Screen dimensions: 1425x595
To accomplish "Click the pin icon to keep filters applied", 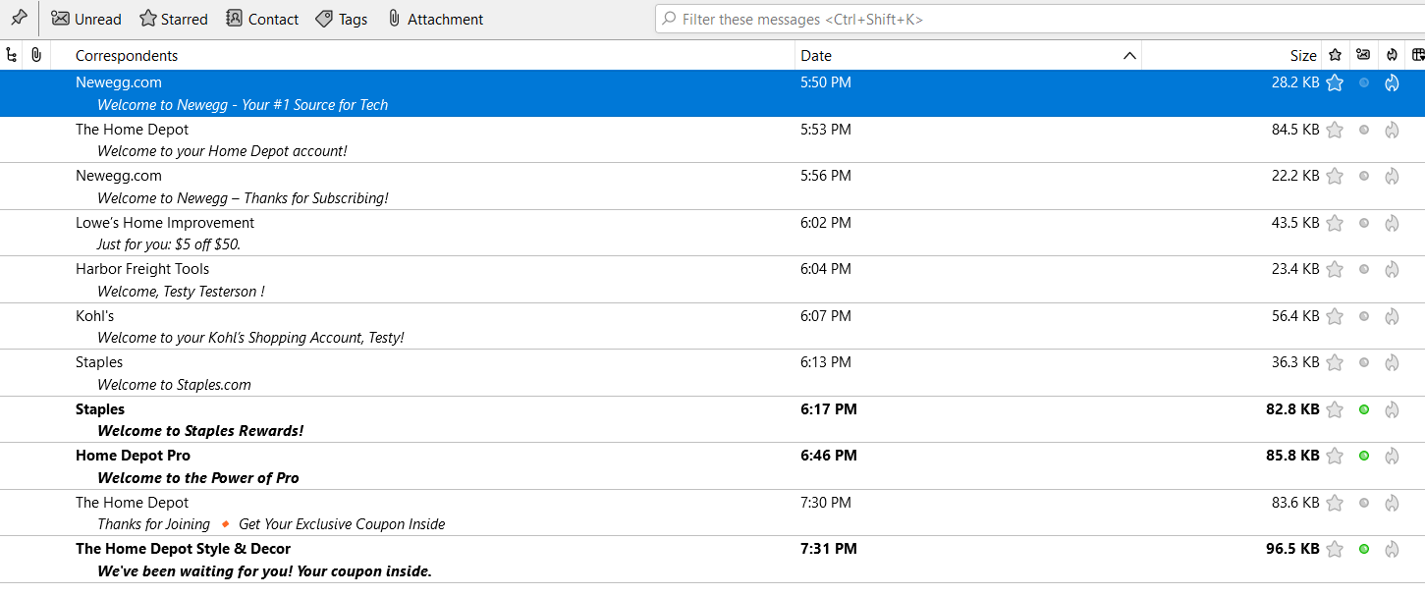I will click(x=19, y=19).
